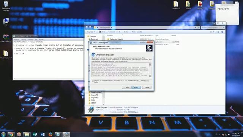Open the address bar history dropdown
243x137 pixels.
tap(196, 27)
